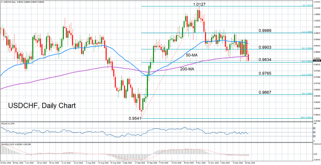Click the current price marker 0.98446 on axis
Image resolution: width=321 pixels, height=165 pixels.
(317, 60)
